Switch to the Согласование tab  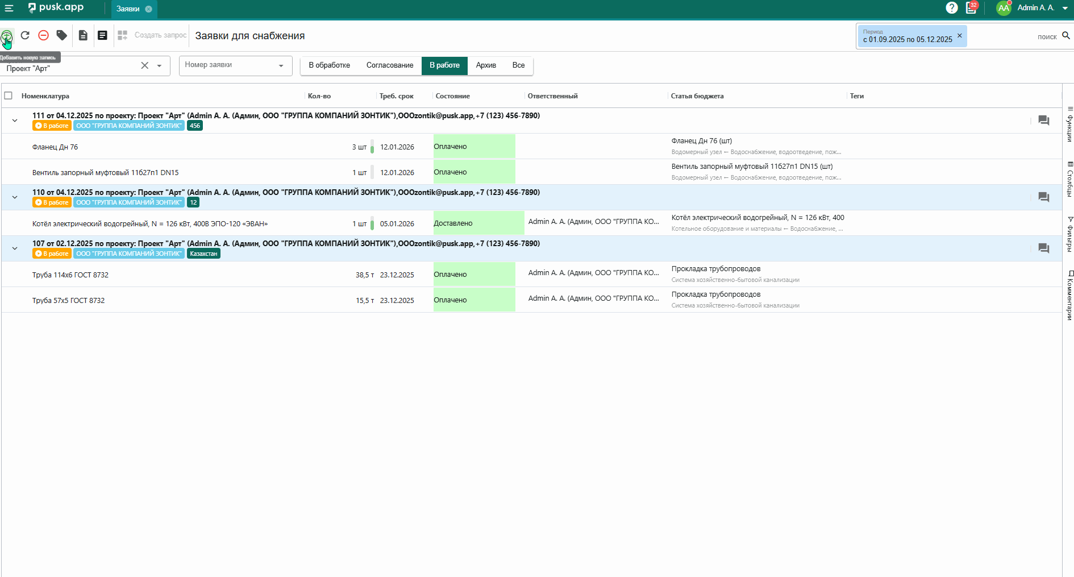389,65
